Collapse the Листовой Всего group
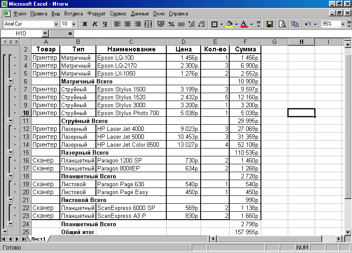352x253 pixels. (x=10, y=199)
